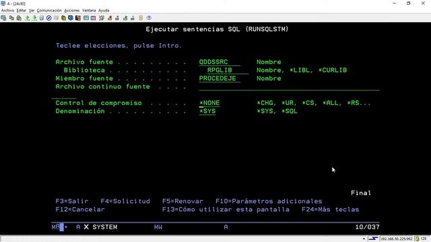
Task: Open the Comunicación menu
Action: [49, 11]
